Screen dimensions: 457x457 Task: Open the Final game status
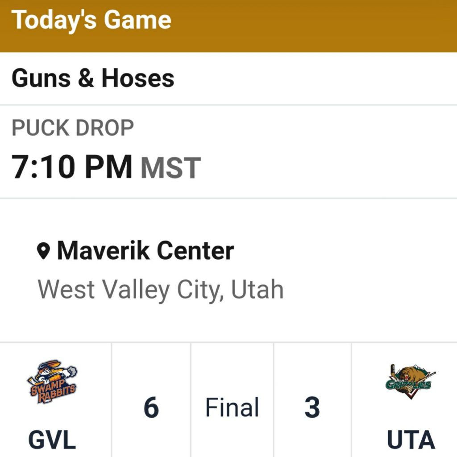coord(232,407)
